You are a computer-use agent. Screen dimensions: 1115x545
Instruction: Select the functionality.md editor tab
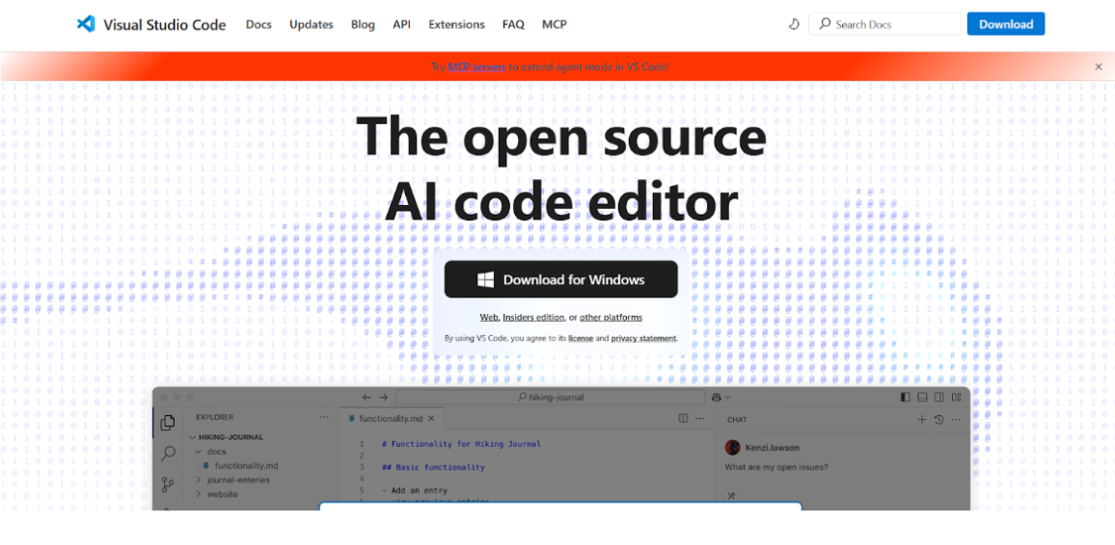tap(392, 419)
